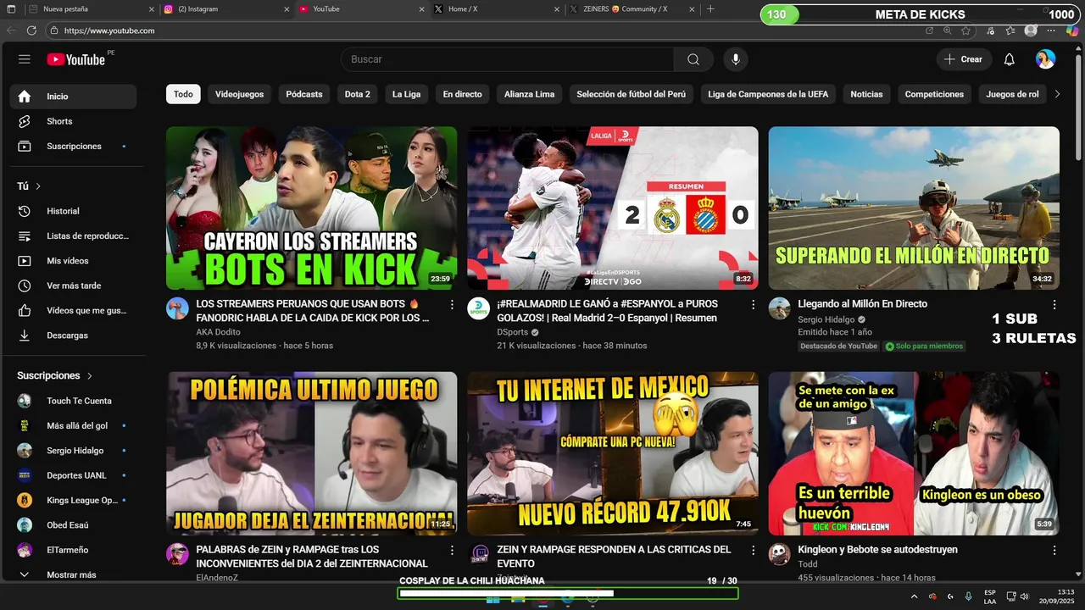The width and height of the screenshot is (1085, 610).
Task: Open video title PALABRAS de ZEIN y RAMPAGE
Action: tap(312, 557)
